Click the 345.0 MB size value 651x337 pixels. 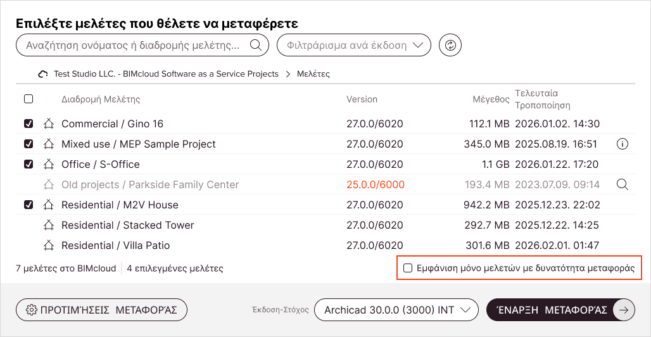click(x=486, y=144)
